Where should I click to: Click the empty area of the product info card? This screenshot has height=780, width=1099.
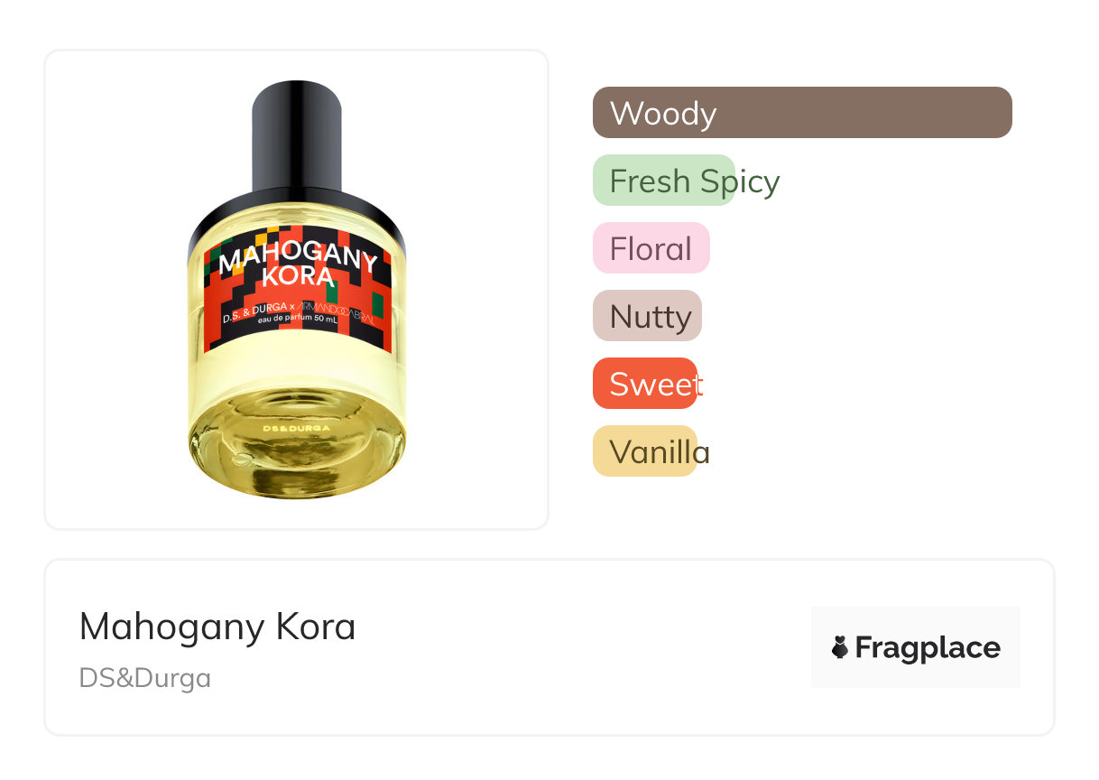[577, 647]
